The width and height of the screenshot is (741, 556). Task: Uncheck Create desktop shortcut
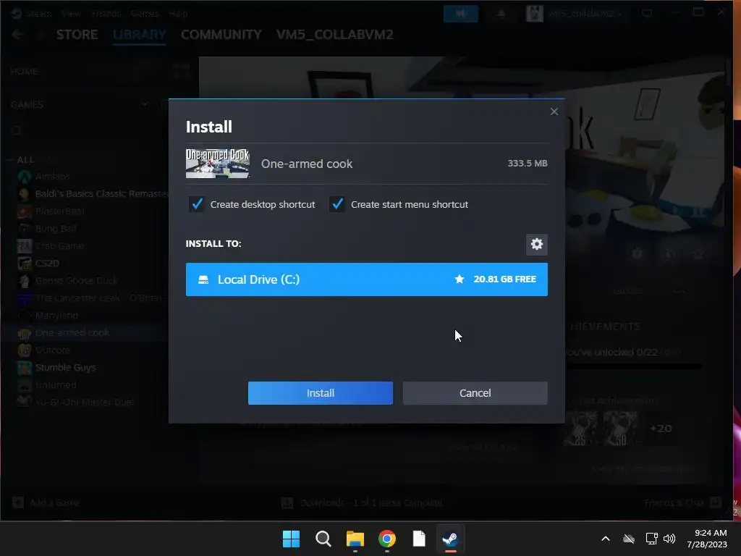197,204
